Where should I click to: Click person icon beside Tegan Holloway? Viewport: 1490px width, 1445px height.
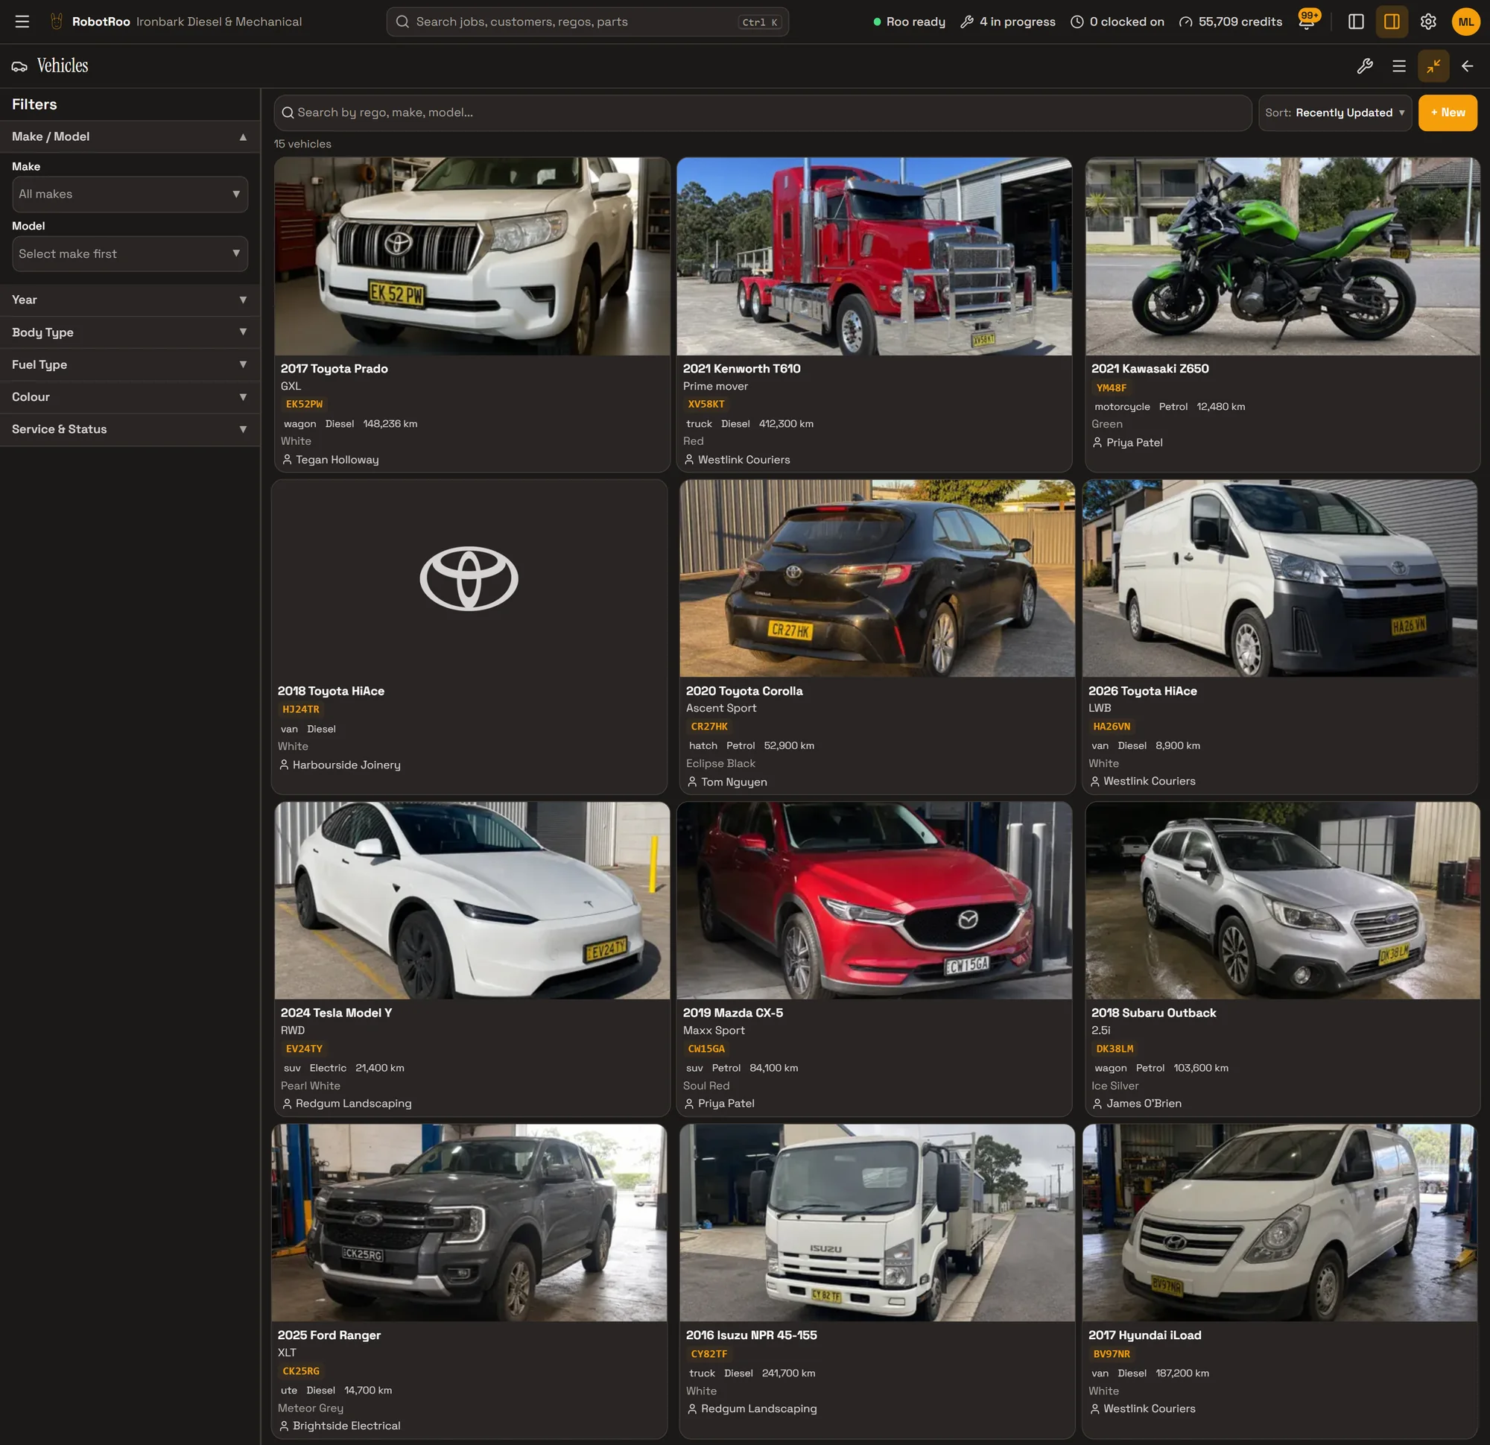[287, 459]
